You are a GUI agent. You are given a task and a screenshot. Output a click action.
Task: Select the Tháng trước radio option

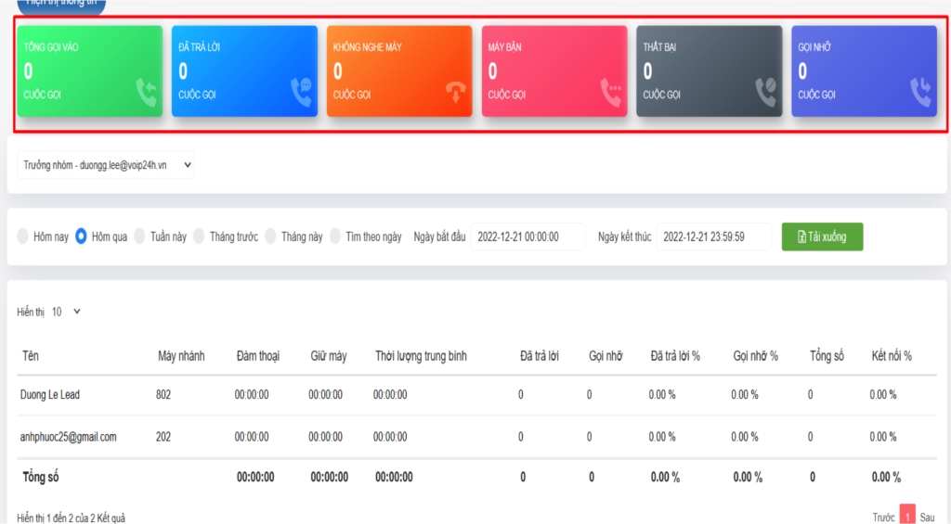point(199,236)
